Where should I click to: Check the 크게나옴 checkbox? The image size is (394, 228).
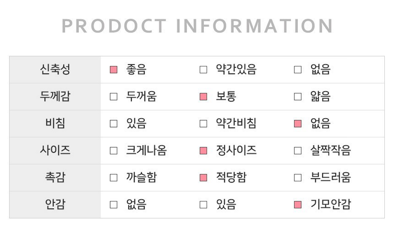[x=113, y=151]
